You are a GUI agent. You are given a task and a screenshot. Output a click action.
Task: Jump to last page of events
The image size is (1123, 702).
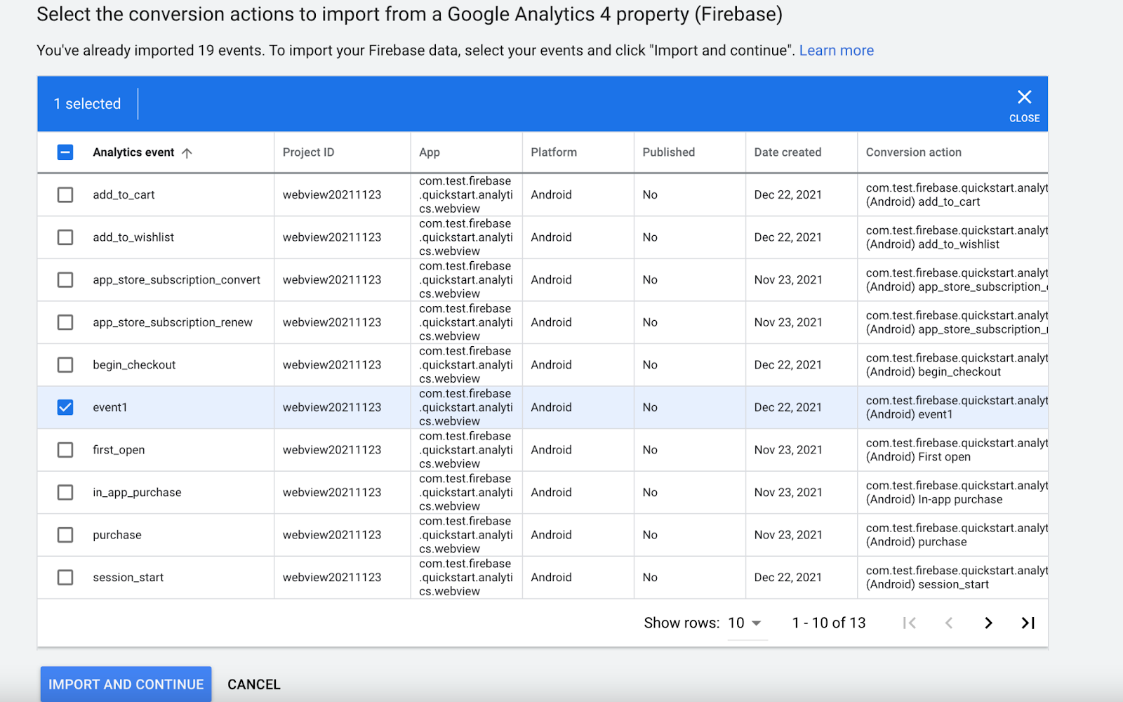[1028, 623]
